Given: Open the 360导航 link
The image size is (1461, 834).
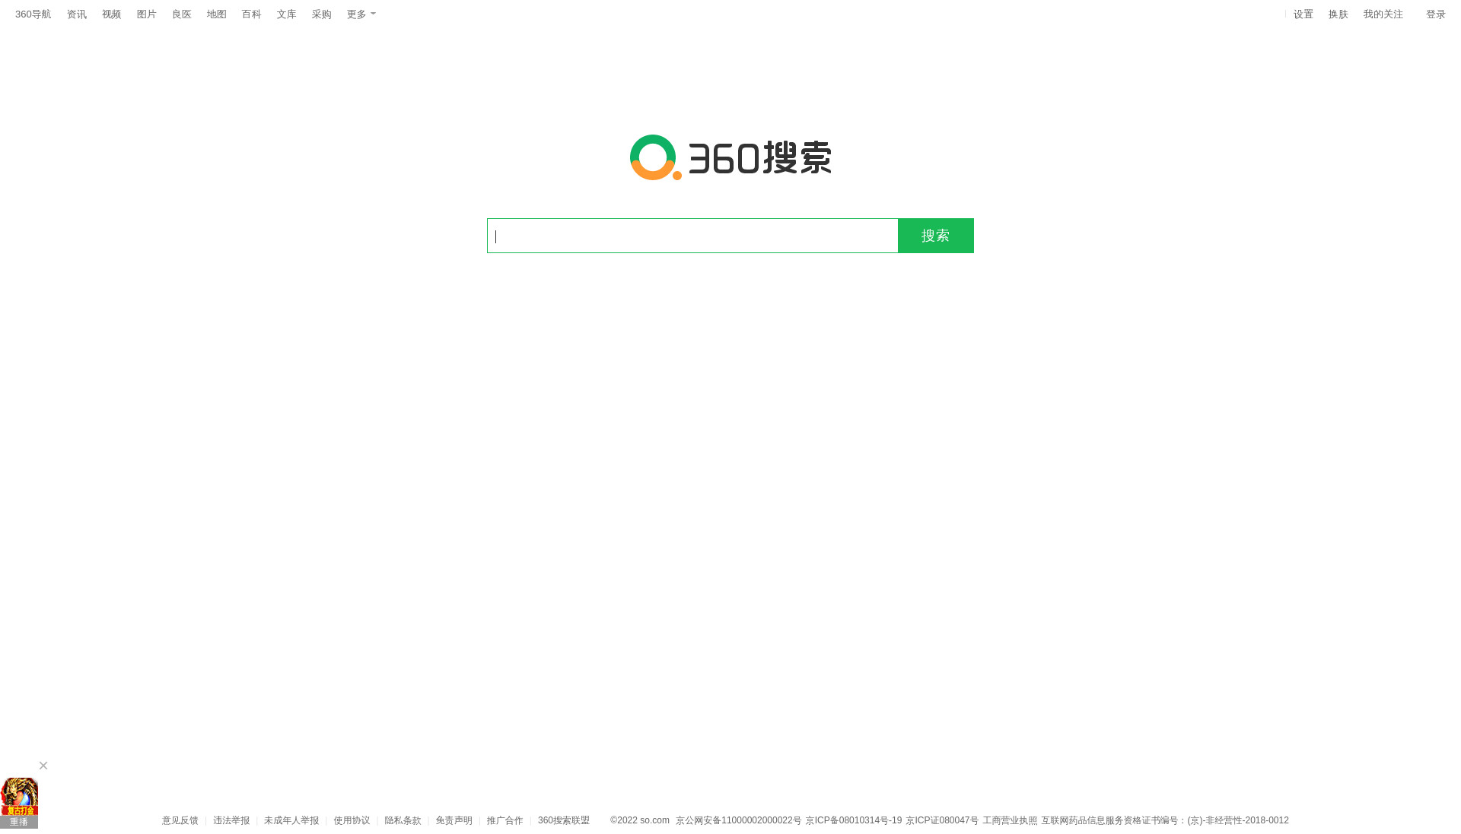Looking at the screenshot, I should point(33,14).
